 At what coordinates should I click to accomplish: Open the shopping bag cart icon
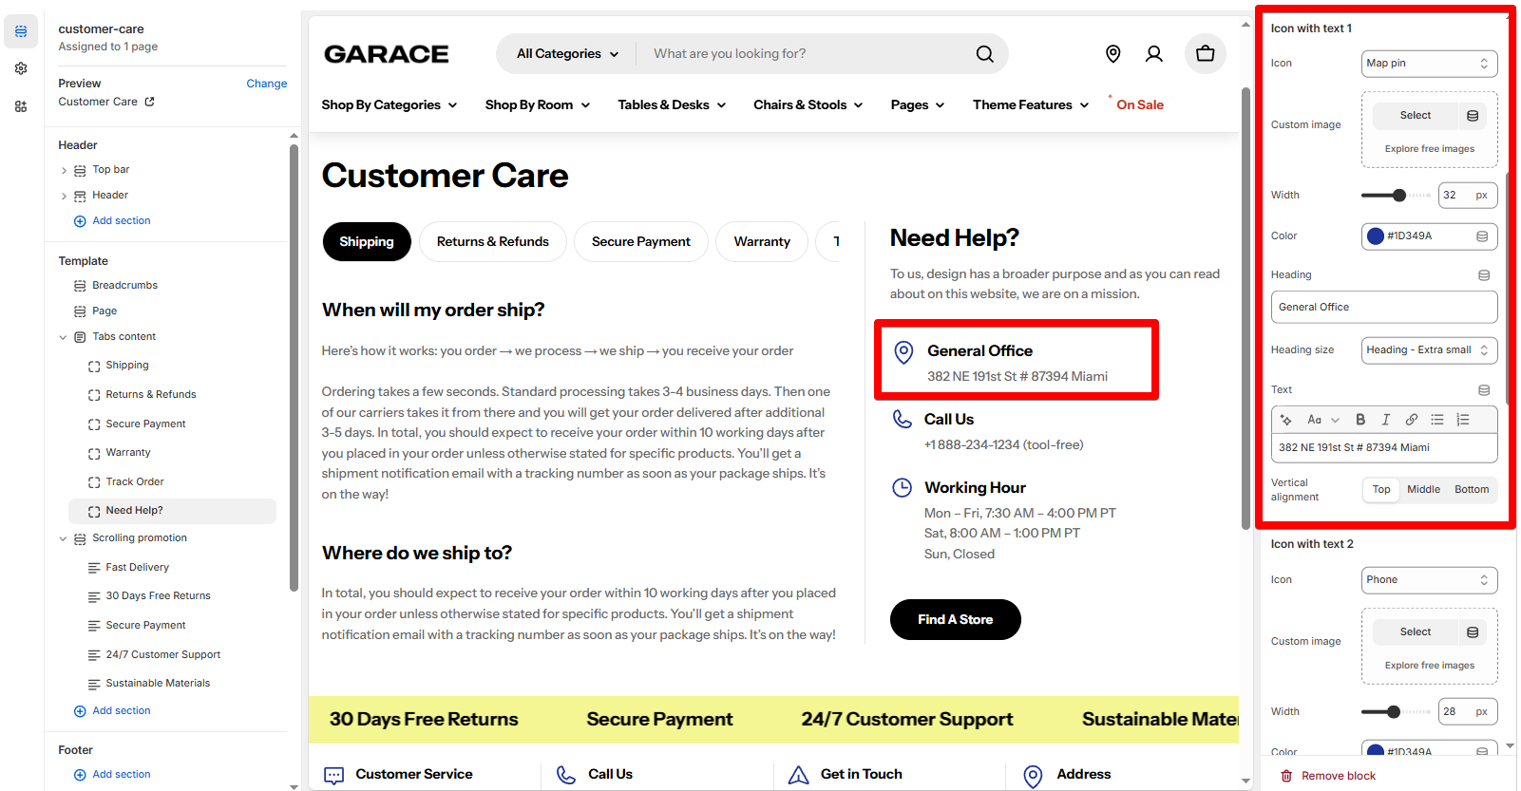[1206, 54]
